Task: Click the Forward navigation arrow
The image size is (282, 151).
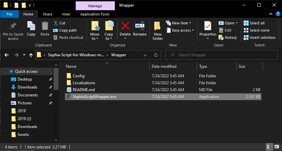Action: click(x=16, y=55)
